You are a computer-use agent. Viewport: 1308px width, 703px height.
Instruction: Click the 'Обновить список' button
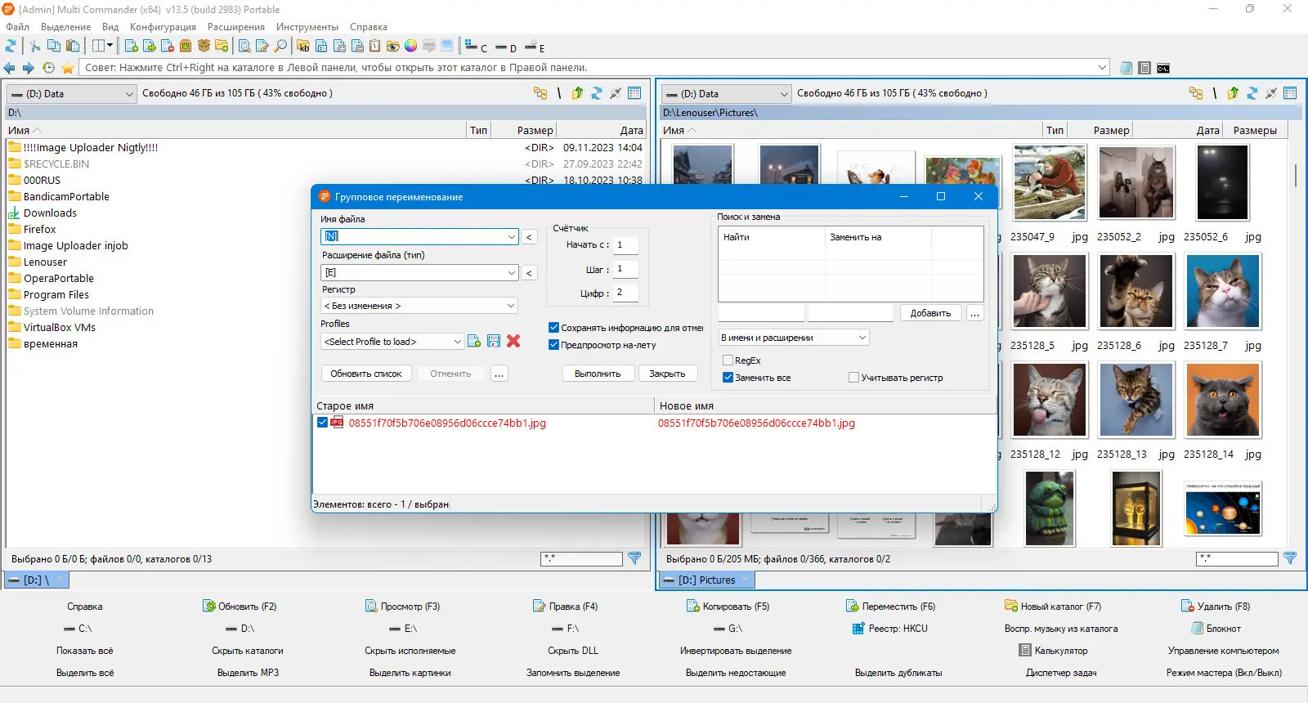coord(366,374)
